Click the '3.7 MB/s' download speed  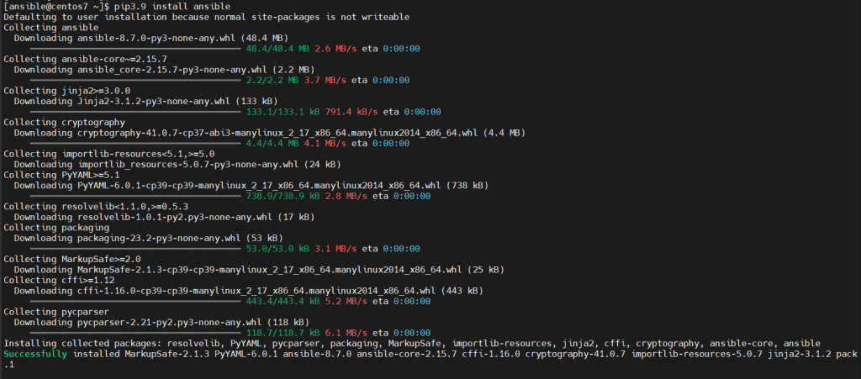coord(325,80)
